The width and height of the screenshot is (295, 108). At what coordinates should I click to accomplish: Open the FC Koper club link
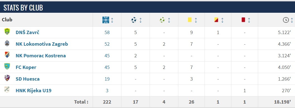(x=26, y=67)
